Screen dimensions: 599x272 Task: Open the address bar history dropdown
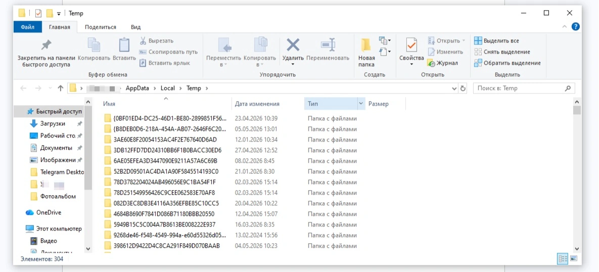[454, 88]
